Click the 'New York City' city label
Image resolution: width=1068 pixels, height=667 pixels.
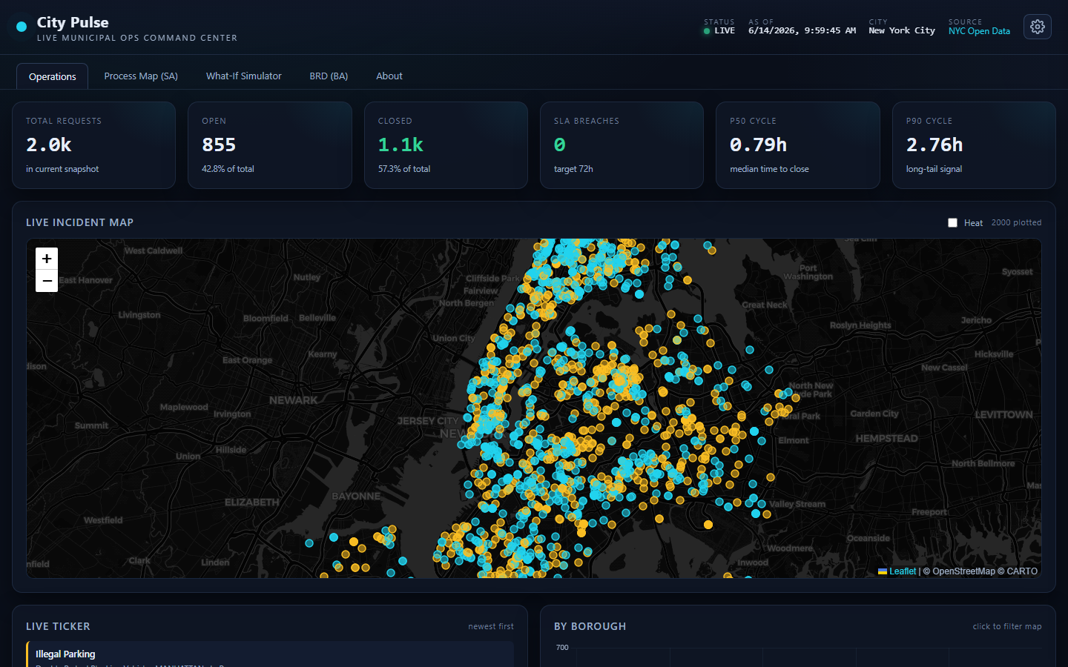(x=902, y=30)
